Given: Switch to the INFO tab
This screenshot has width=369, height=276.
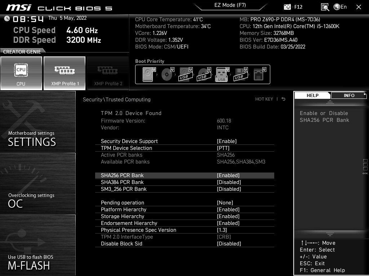Looking at the screenshot, I should tap(349, 95).
